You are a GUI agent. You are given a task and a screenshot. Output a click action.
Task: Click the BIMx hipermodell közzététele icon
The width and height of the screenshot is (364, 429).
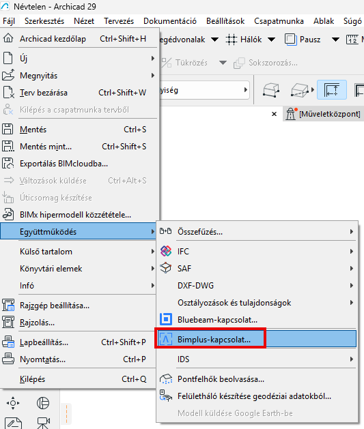tap(8, 214)
